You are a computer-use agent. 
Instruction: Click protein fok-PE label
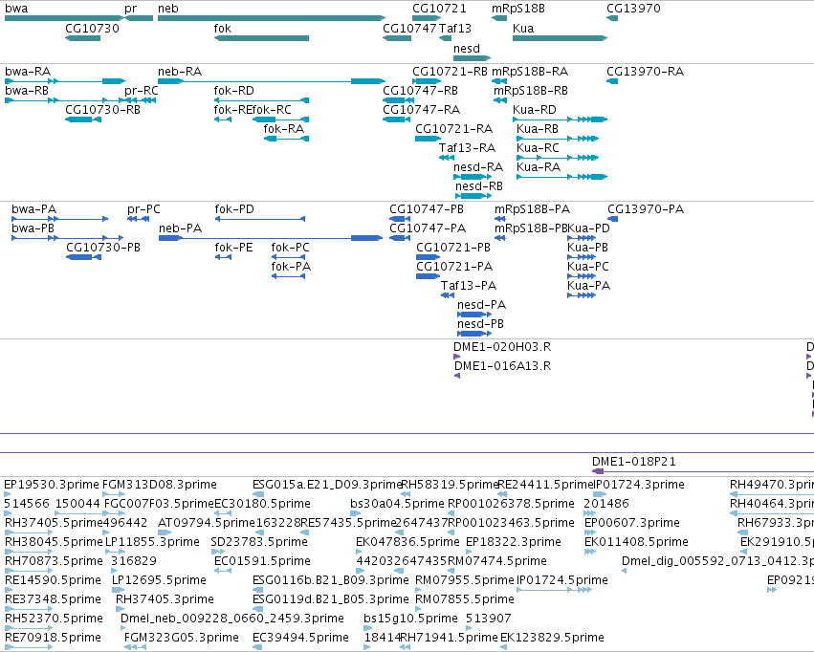(233, 248)
